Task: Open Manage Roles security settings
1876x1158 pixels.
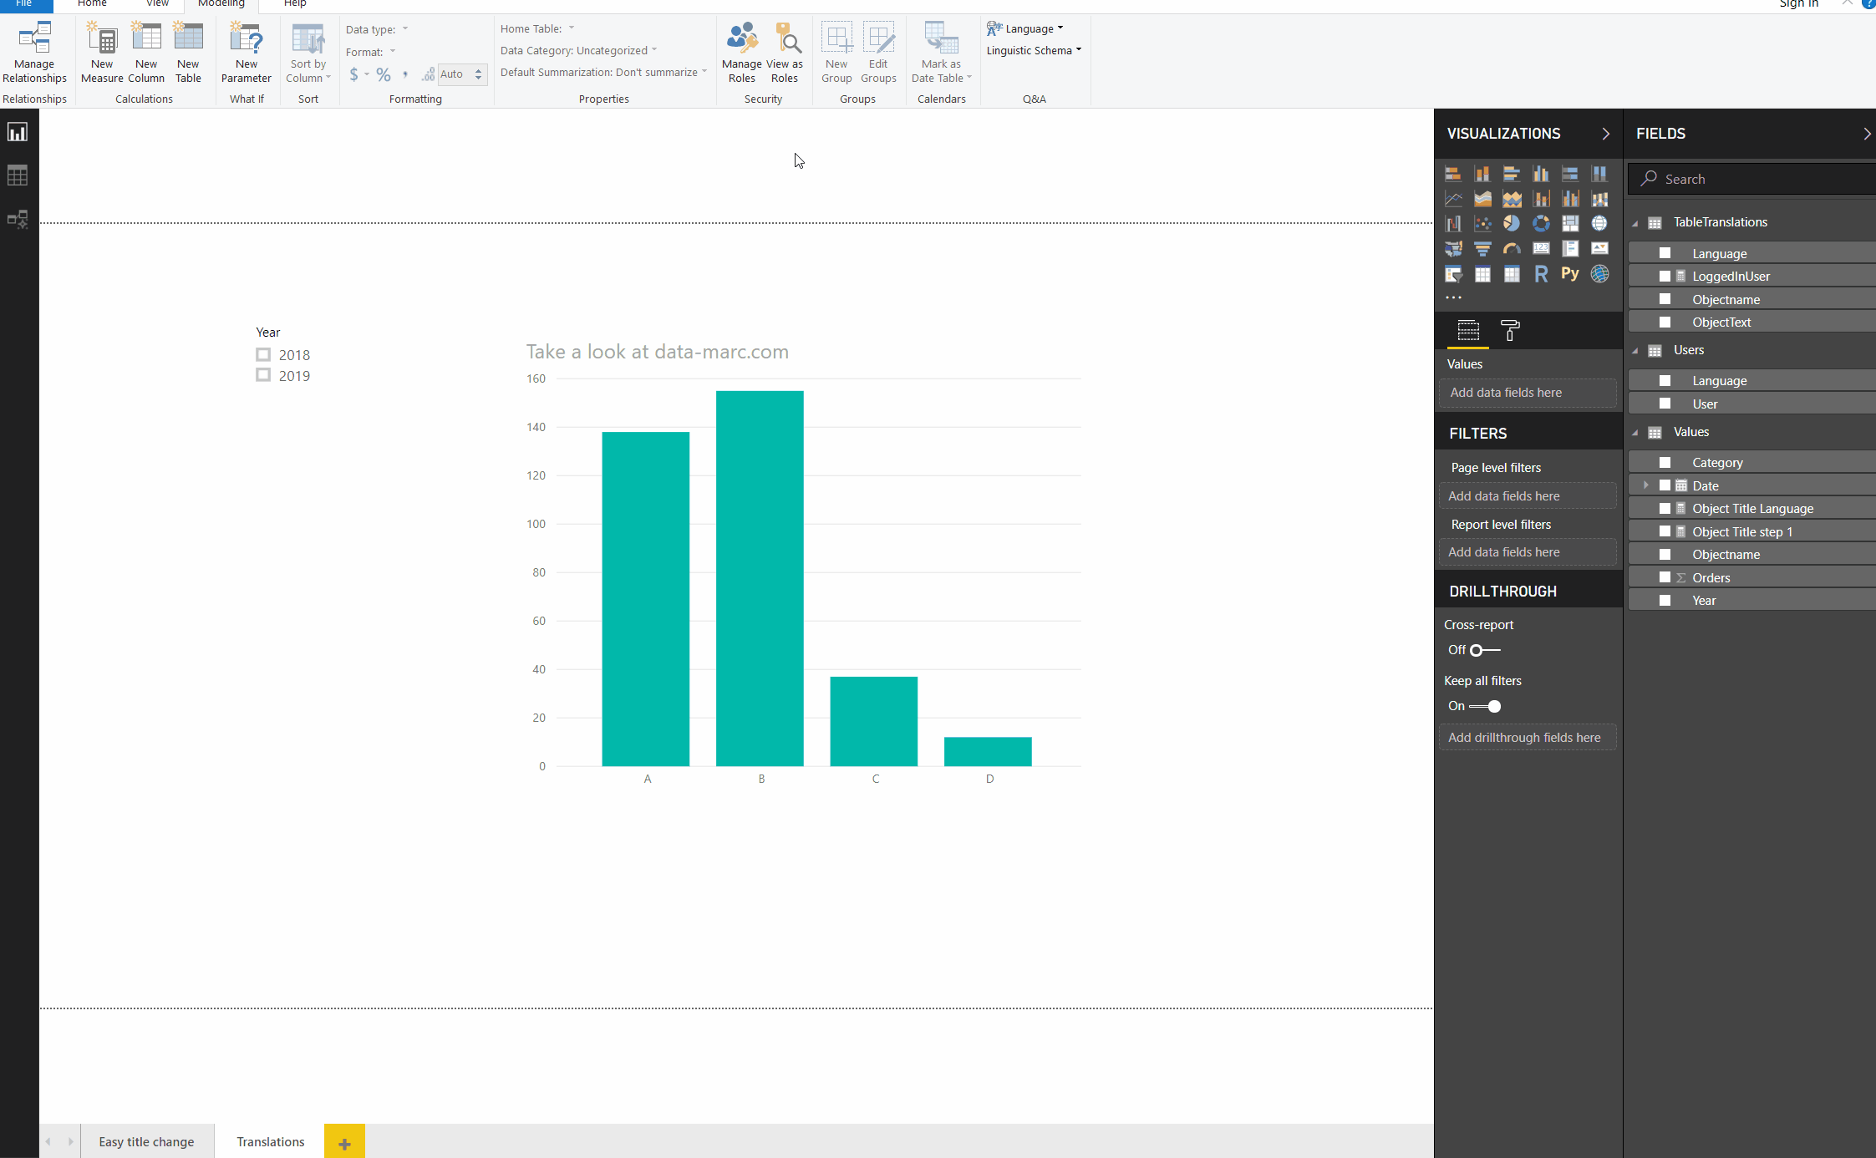Action: [741, 52]
